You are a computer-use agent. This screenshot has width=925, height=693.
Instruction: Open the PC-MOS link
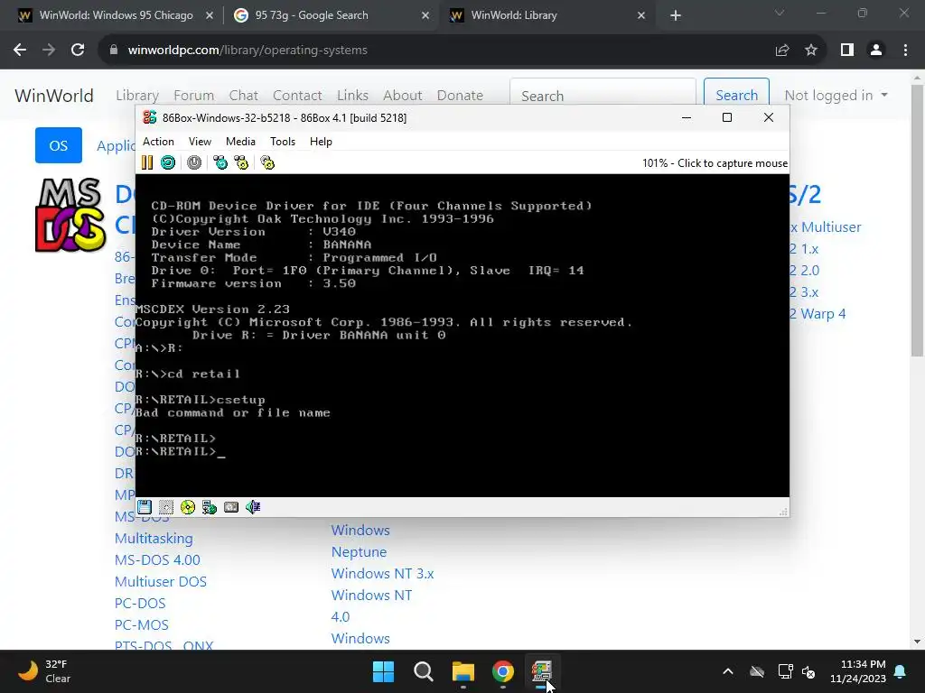tap(142, 625)
